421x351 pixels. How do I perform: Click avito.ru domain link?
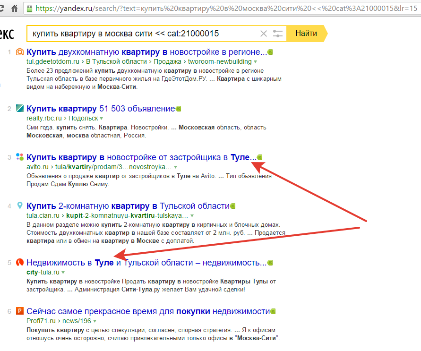tap(38, 167)
